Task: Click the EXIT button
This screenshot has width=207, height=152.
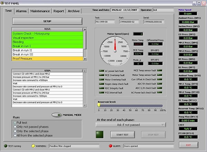Action: point(188,144)
